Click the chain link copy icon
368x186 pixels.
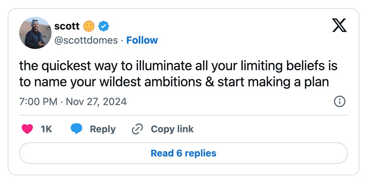pyautogui.click(x=137, y=129)
